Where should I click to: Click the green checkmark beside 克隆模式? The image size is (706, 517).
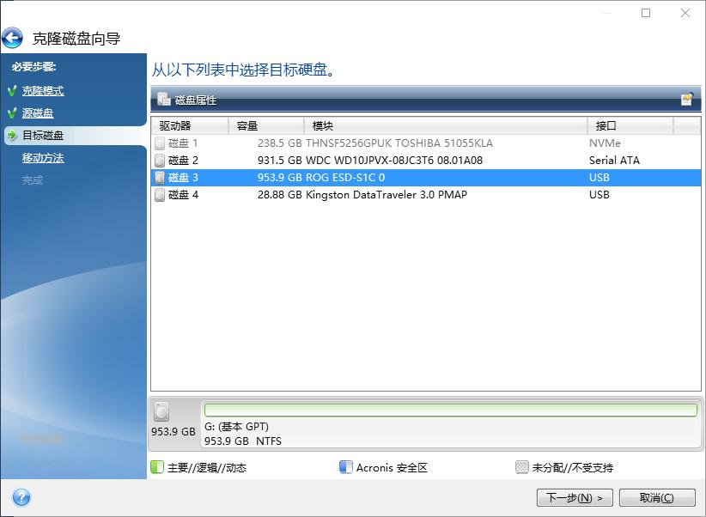pyautogui.click(x=9, y=90)
